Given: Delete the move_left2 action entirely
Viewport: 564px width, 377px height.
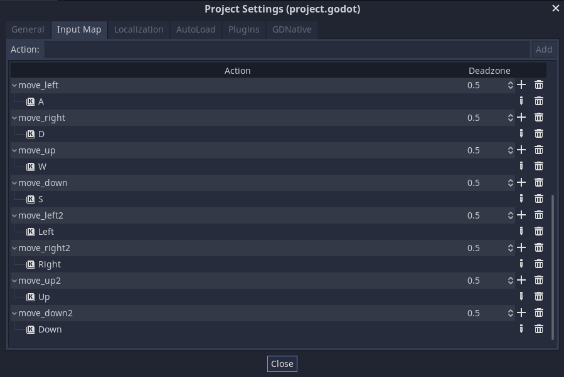Looking at the screenshot, I should point(538,215).
